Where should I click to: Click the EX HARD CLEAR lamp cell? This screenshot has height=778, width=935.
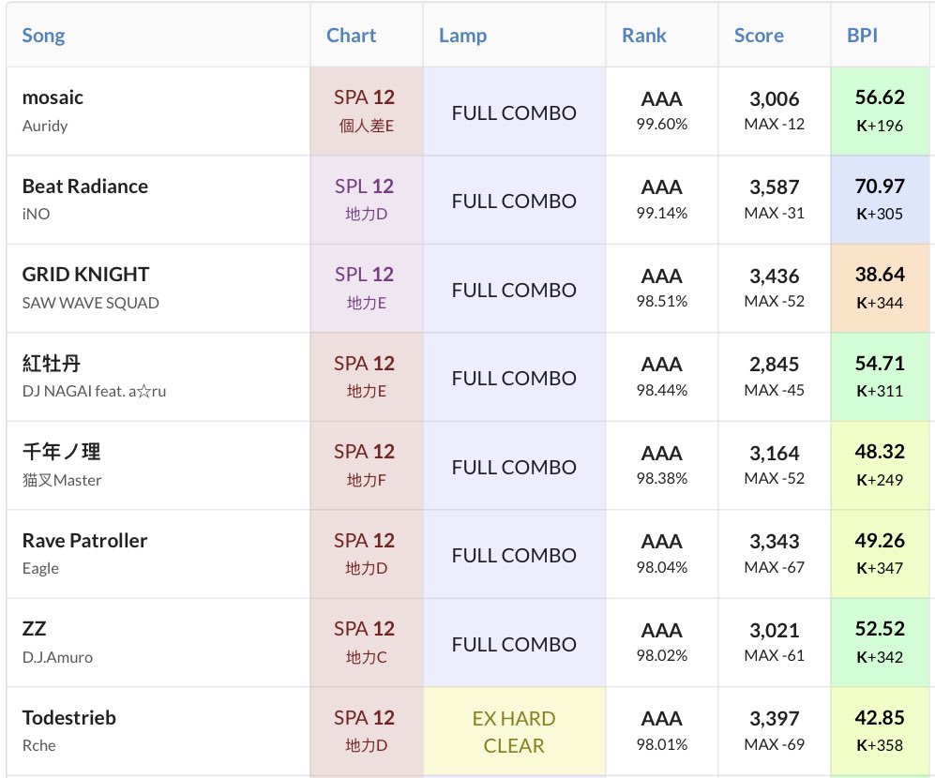[x=514, y=732]
